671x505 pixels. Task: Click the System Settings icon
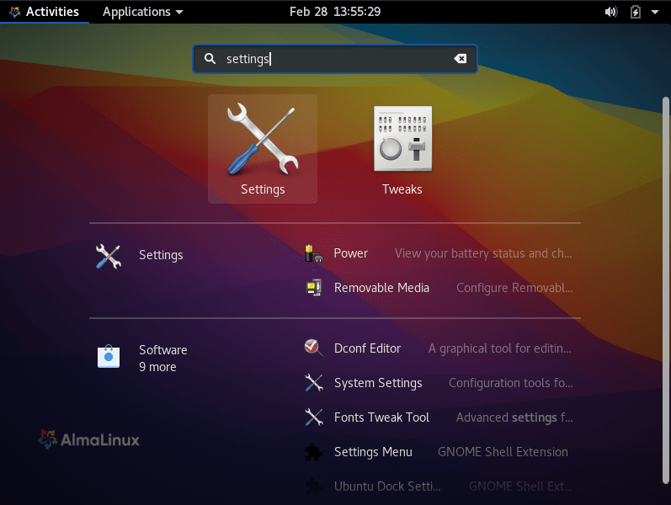313,383
